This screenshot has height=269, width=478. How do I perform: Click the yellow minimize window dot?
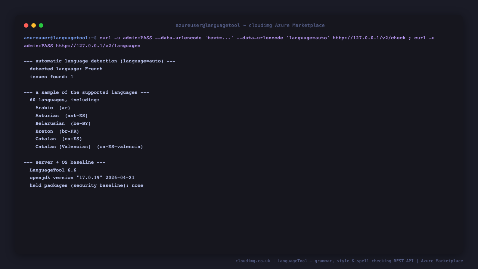pyautogui.click(x=34, y=25)
